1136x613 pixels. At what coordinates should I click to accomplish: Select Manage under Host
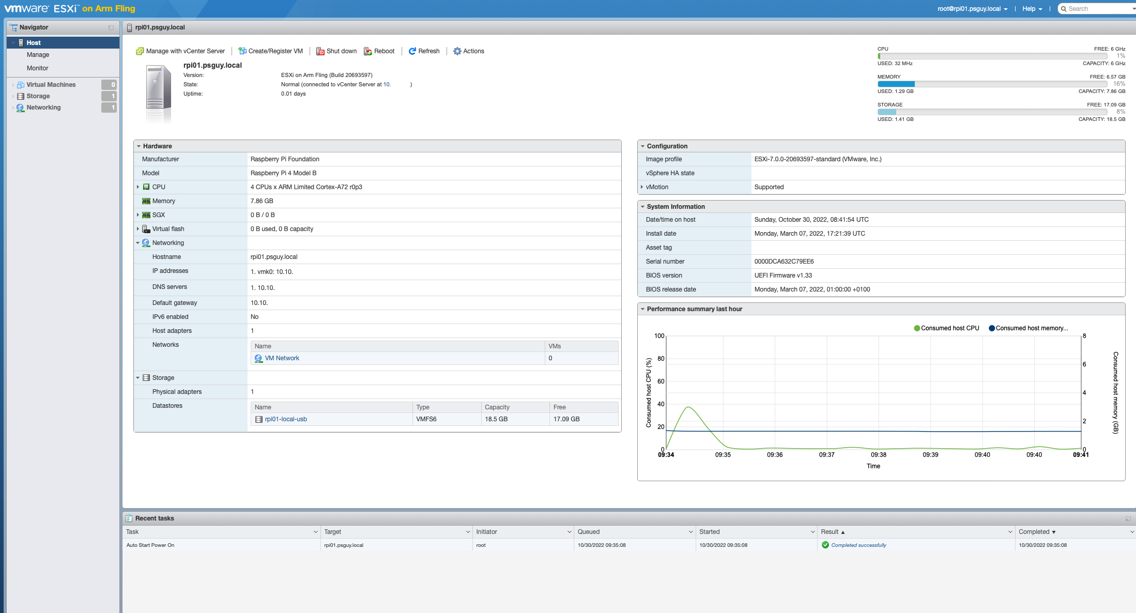[38, 55]
